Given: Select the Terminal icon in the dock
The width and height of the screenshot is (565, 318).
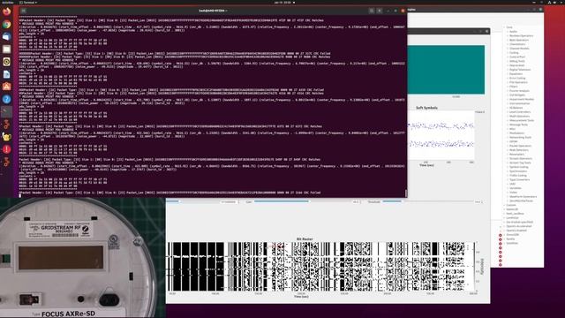Looking at the screenshot, I should [6, 112].
